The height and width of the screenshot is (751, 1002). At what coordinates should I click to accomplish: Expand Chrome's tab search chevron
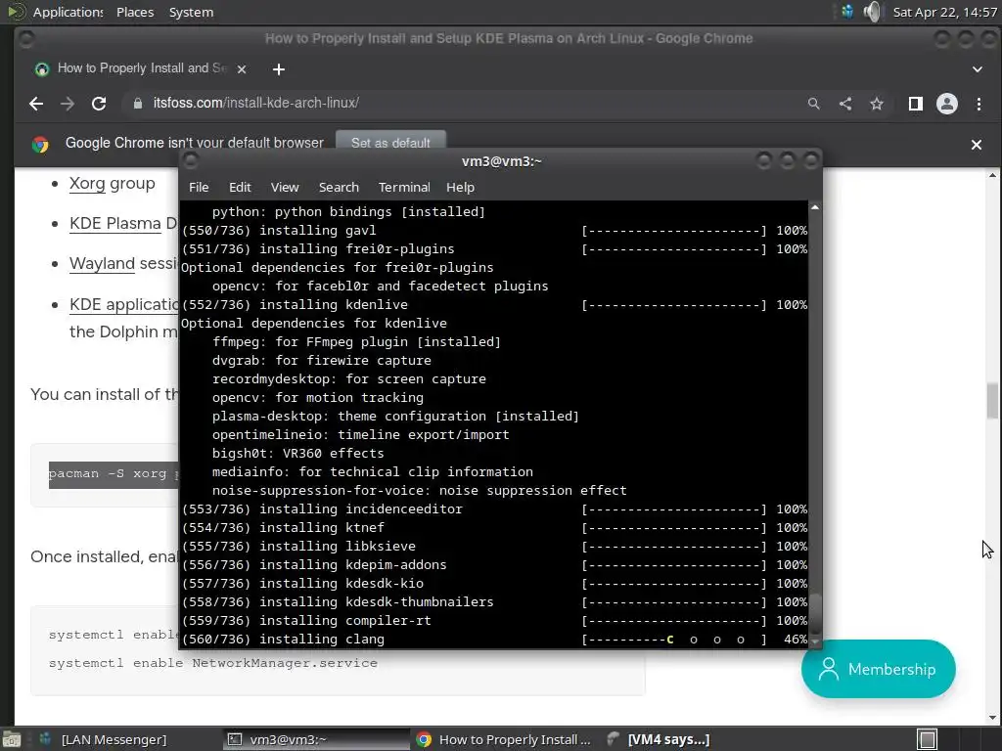click(x=978, y=69)
